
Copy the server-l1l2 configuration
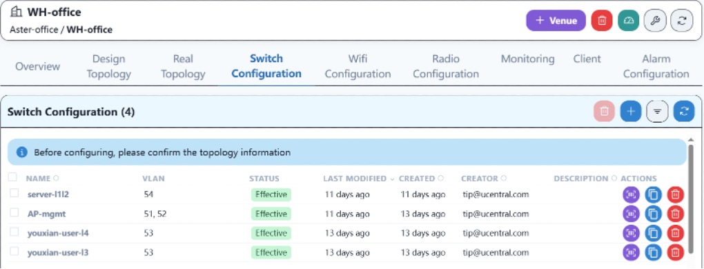pos(653,195)
